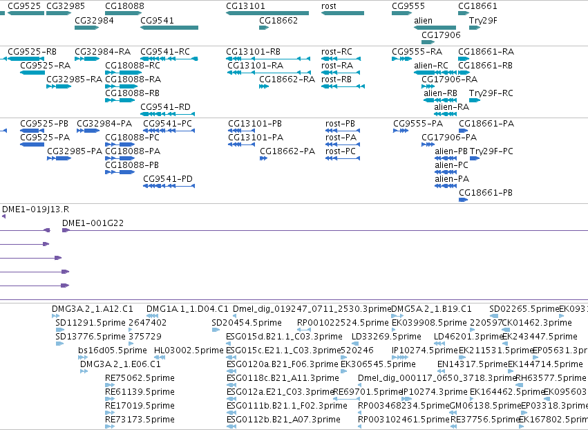Select transcript CG13101-RA

click(x=269, y=73)
